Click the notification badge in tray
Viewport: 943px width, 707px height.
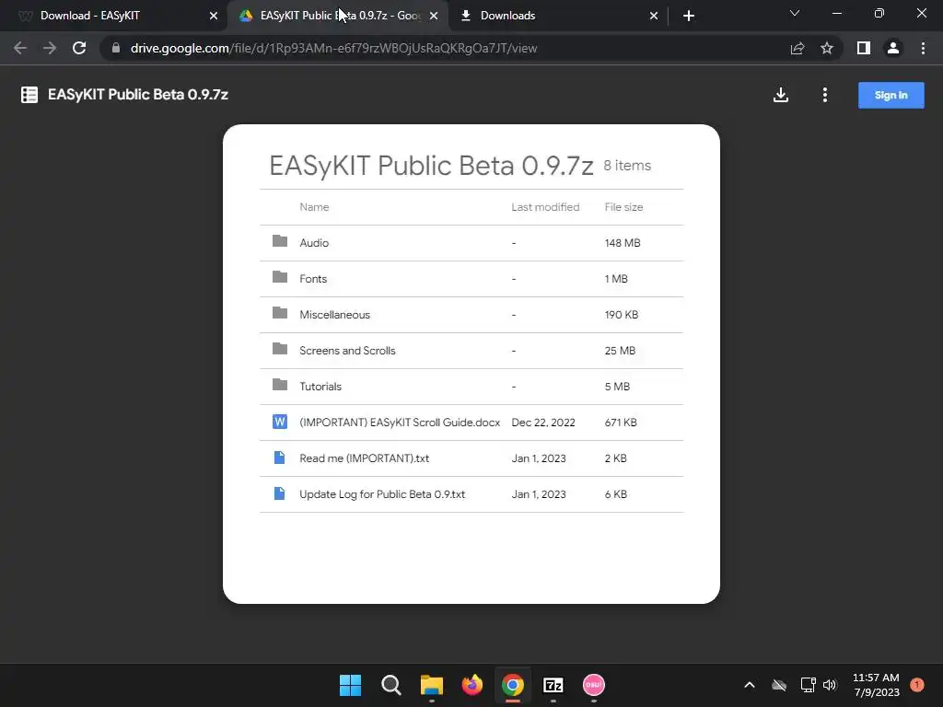click(x=917, y=685)
